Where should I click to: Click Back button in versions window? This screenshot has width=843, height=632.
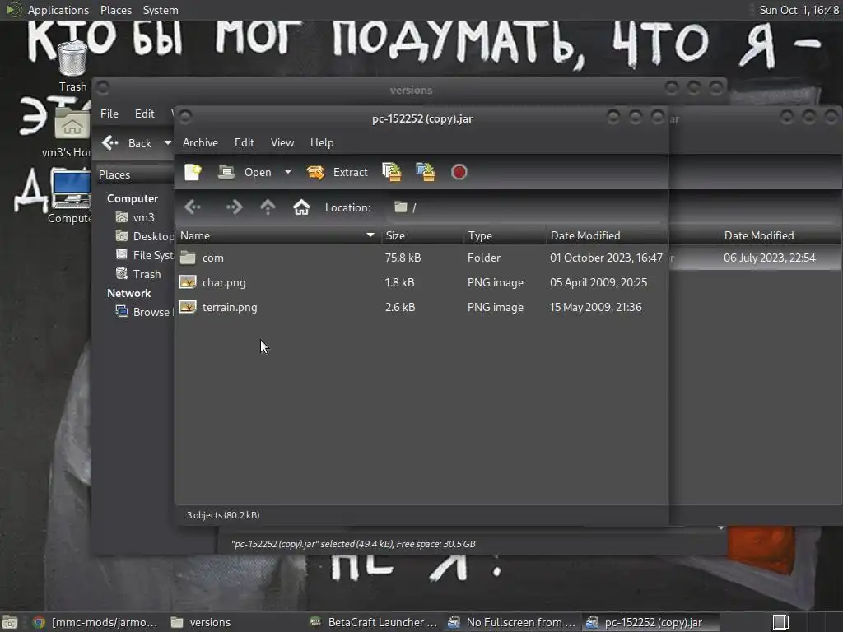[128, 143]
